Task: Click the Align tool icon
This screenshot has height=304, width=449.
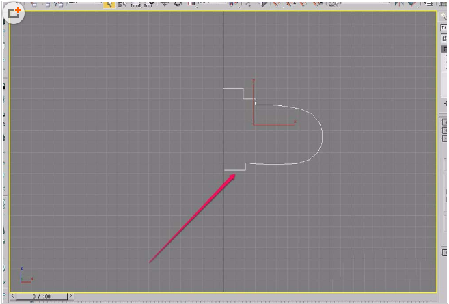Action: 412,4
